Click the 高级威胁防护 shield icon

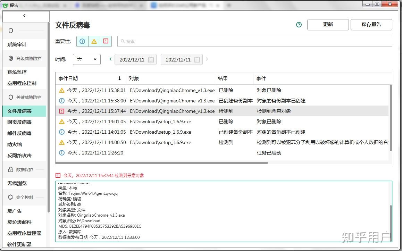10,58
